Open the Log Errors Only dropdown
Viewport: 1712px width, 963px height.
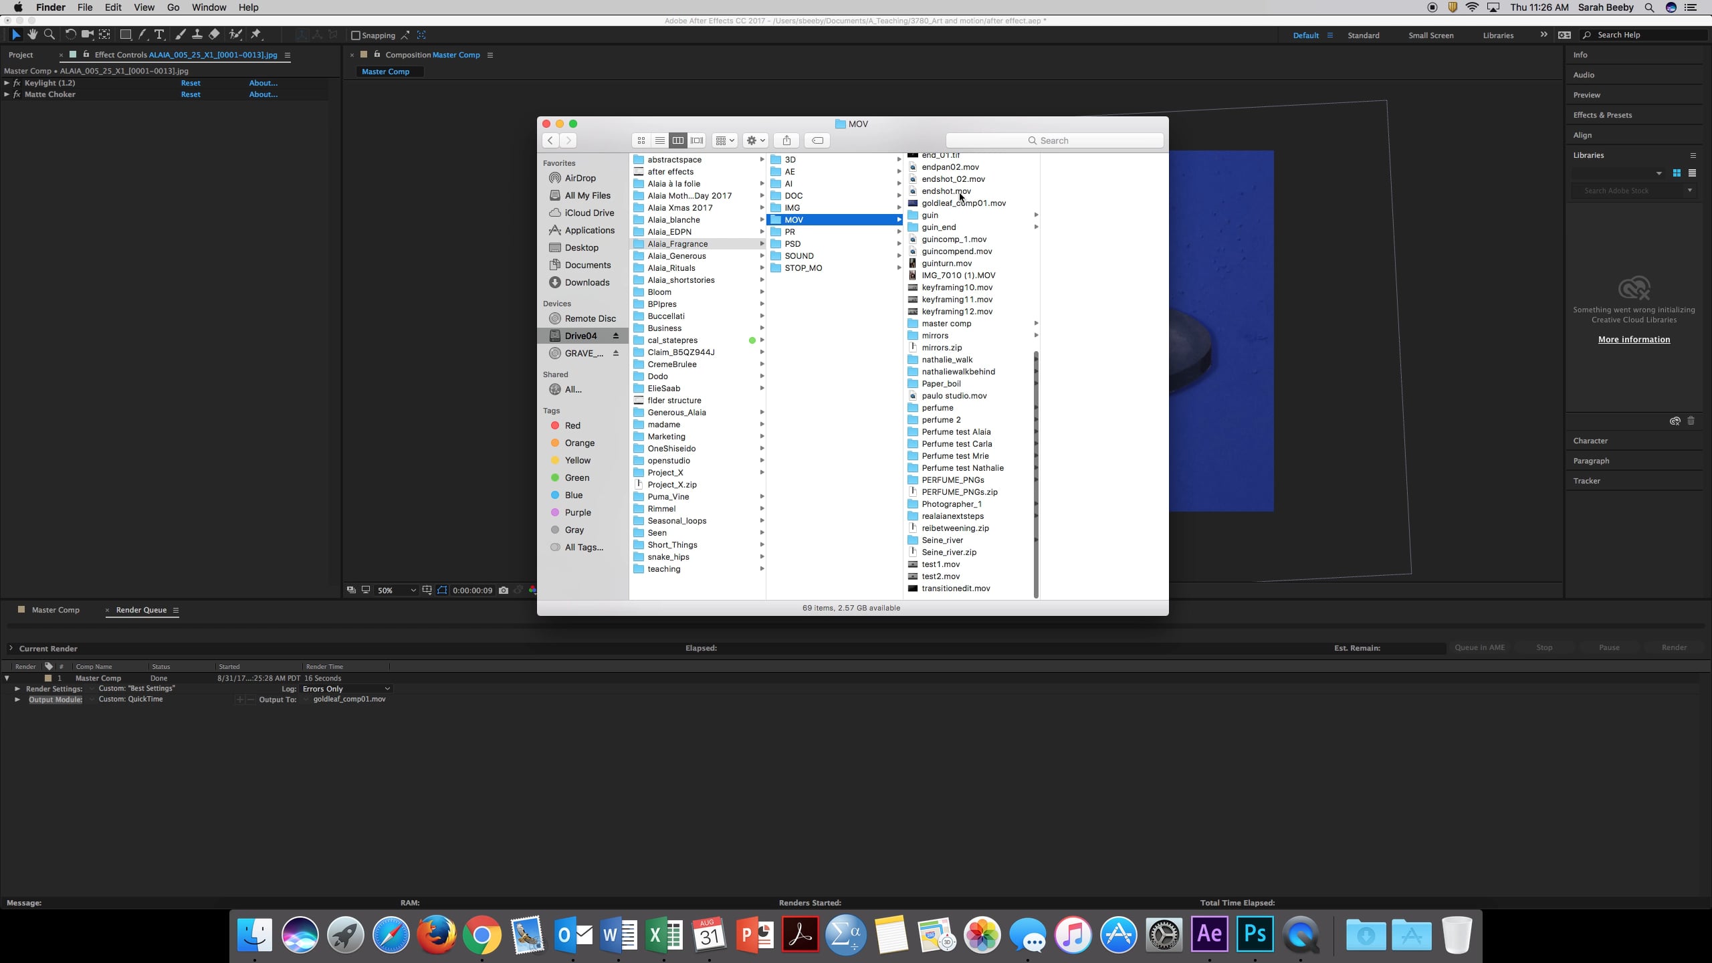[346, 689]
